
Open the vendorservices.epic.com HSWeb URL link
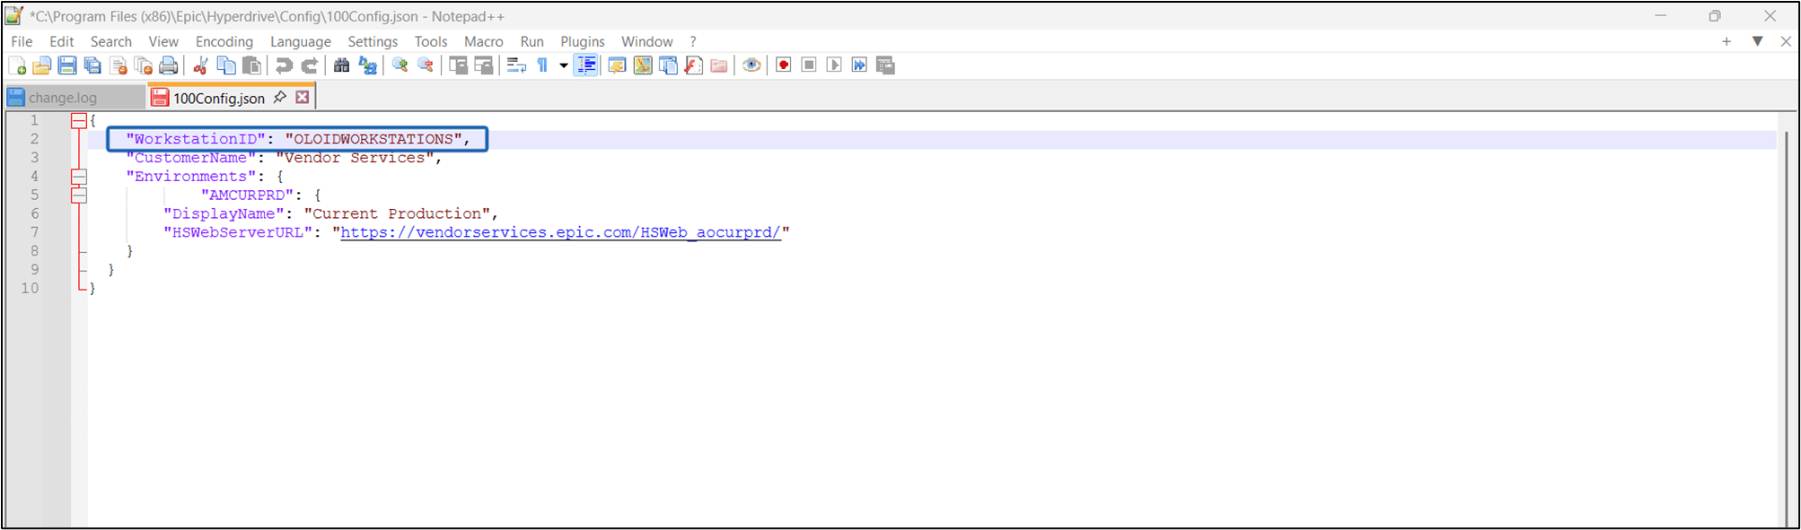click(x=560, y=232)
